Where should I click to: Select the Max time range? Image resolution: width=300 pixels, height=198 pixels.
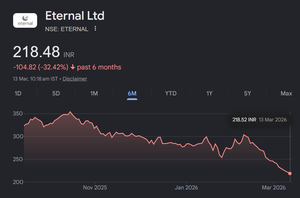[286, 93]
